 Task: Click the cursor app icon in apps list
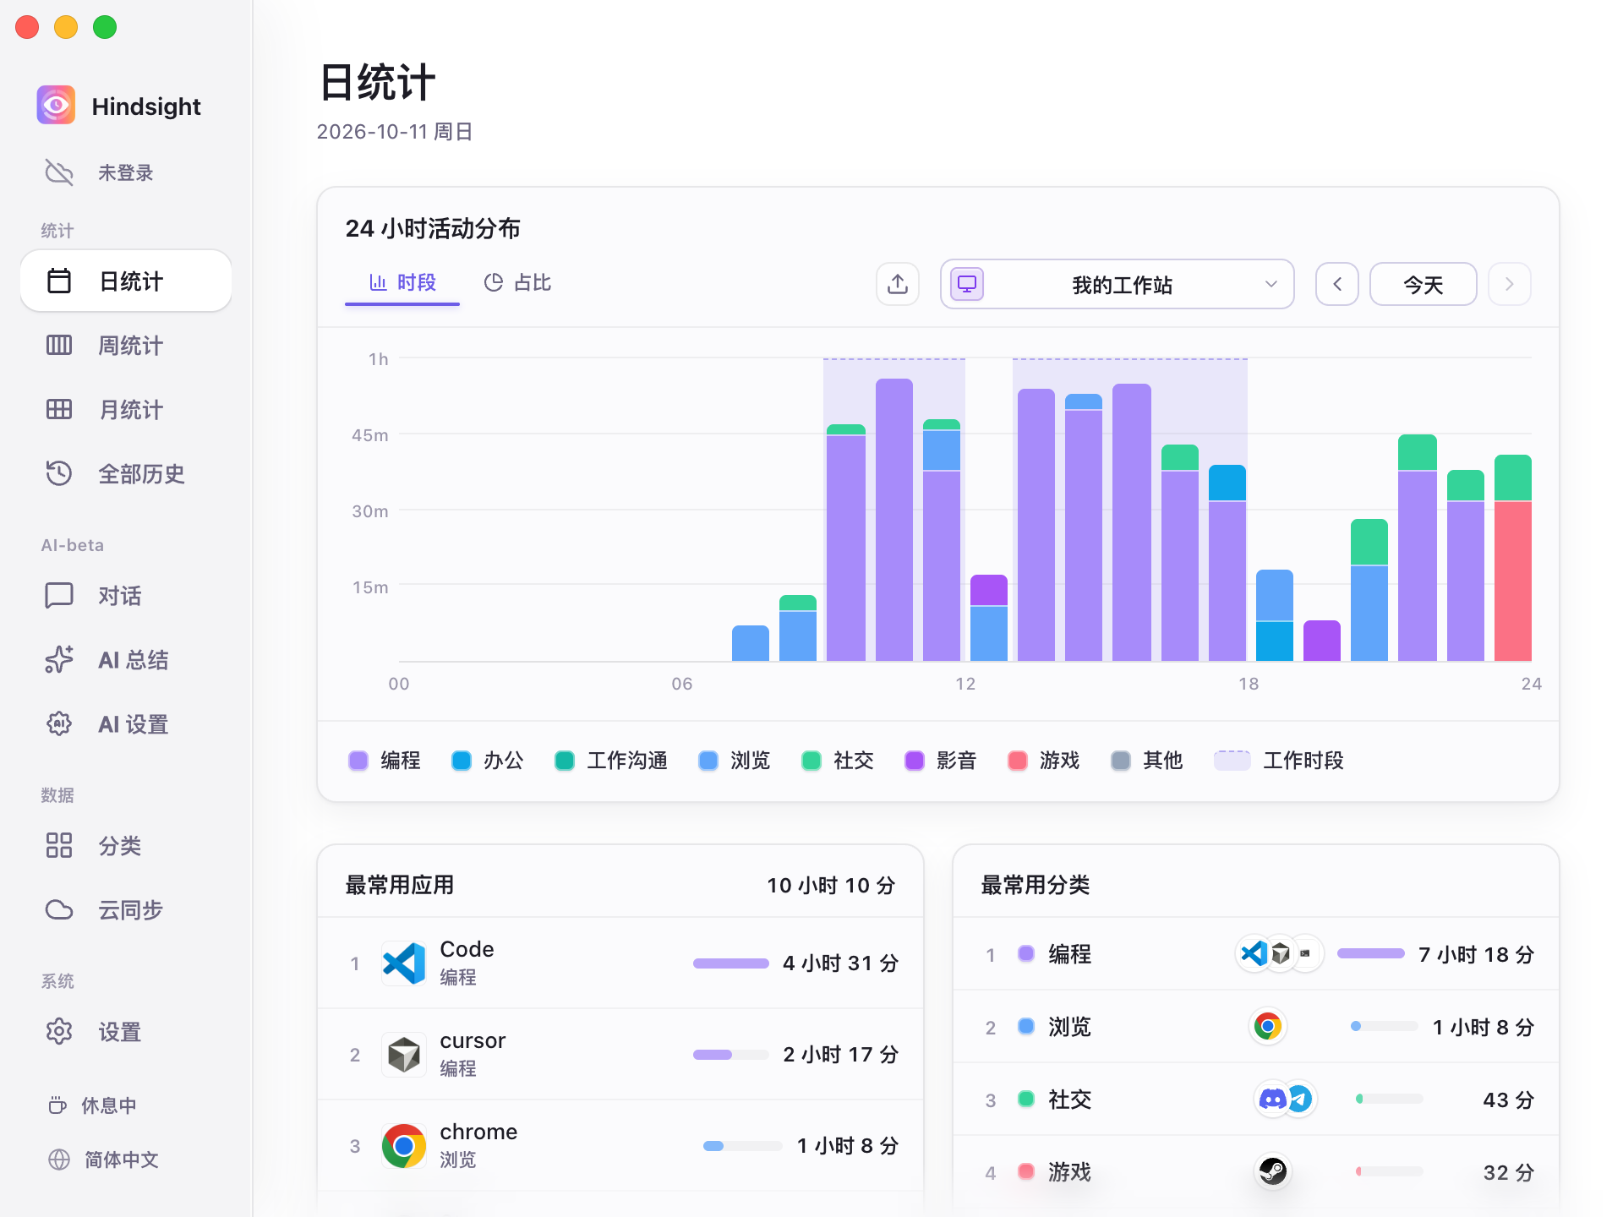point(404,1055)
